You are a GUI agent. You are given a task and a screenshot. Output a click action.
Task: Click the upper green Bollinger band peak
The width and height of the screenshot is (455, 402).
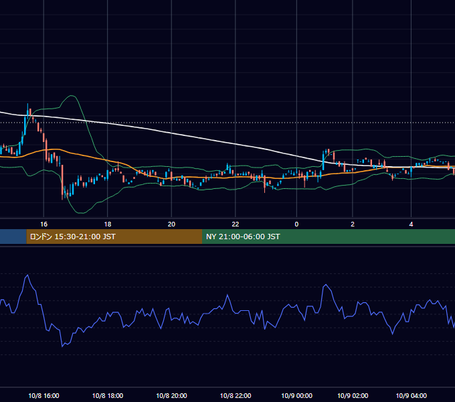[71, 96]
